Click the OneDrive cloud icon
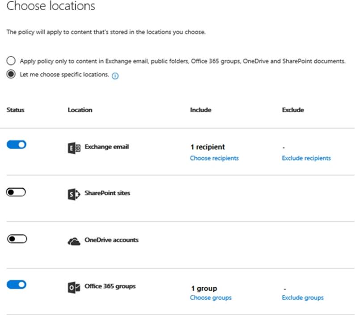 [74, 241]
